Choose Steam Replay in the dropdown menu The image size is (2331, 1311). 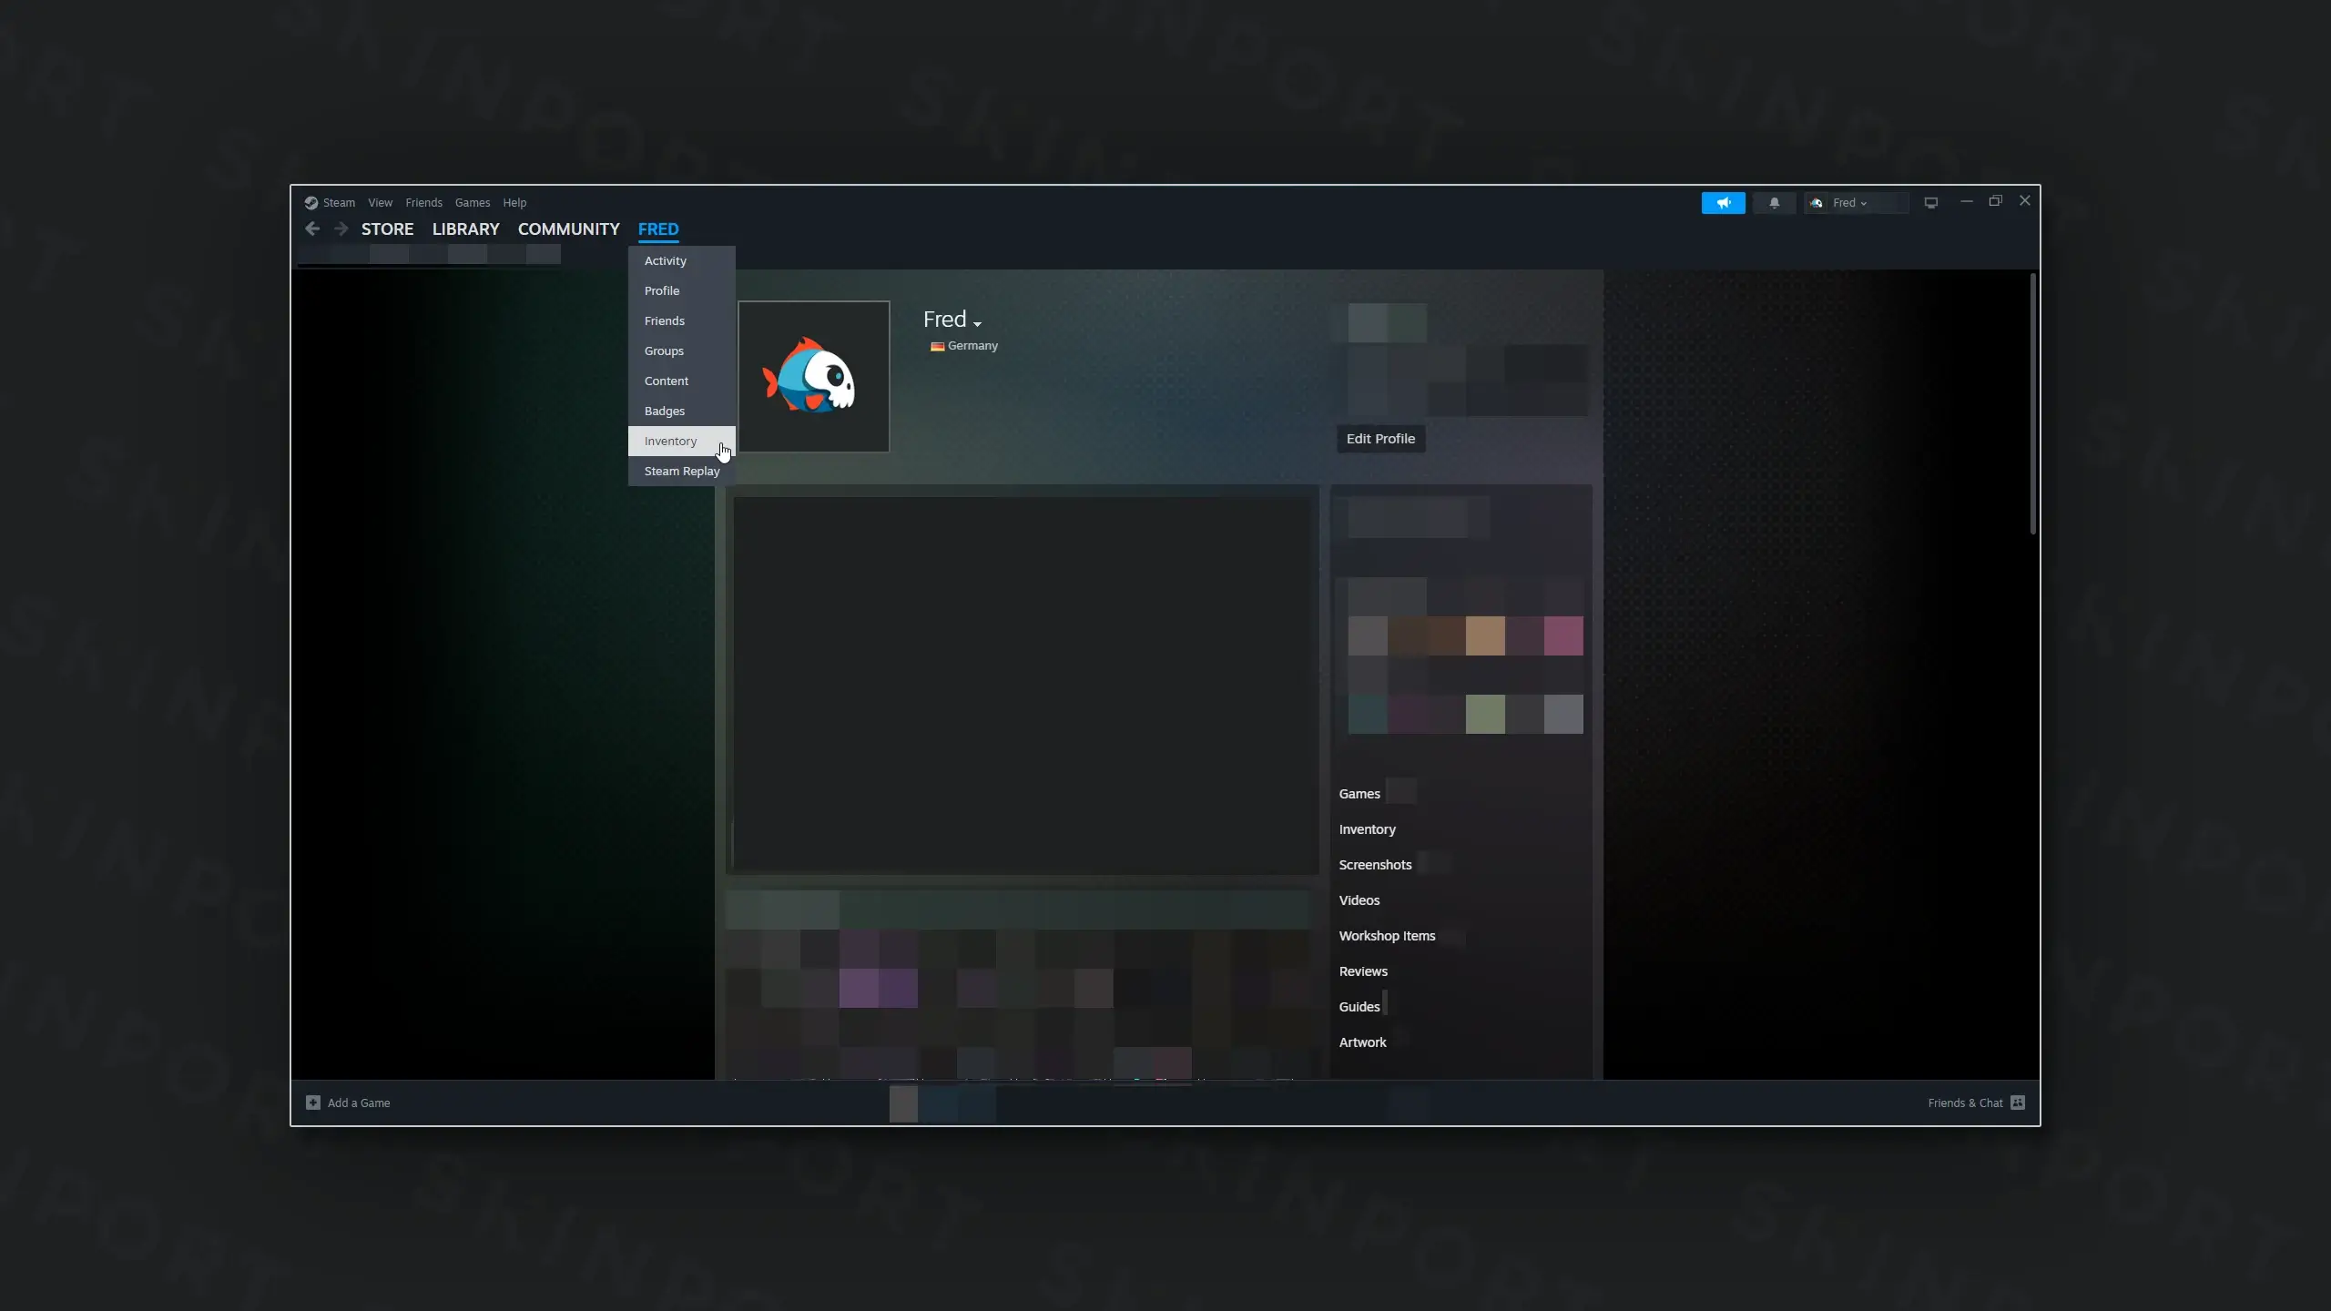[x=682, y=471]
